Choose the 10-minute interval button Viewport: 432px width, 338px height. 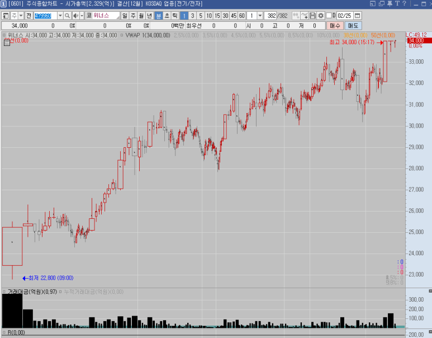tap(209, 16)
